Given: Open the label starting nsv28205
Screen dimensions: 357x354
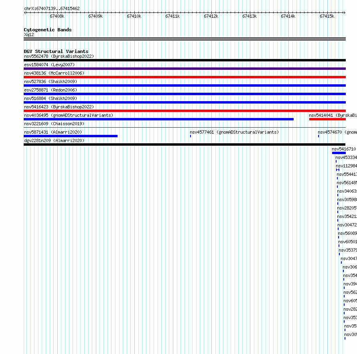Looking at the screenshot, I should point(347,208).
